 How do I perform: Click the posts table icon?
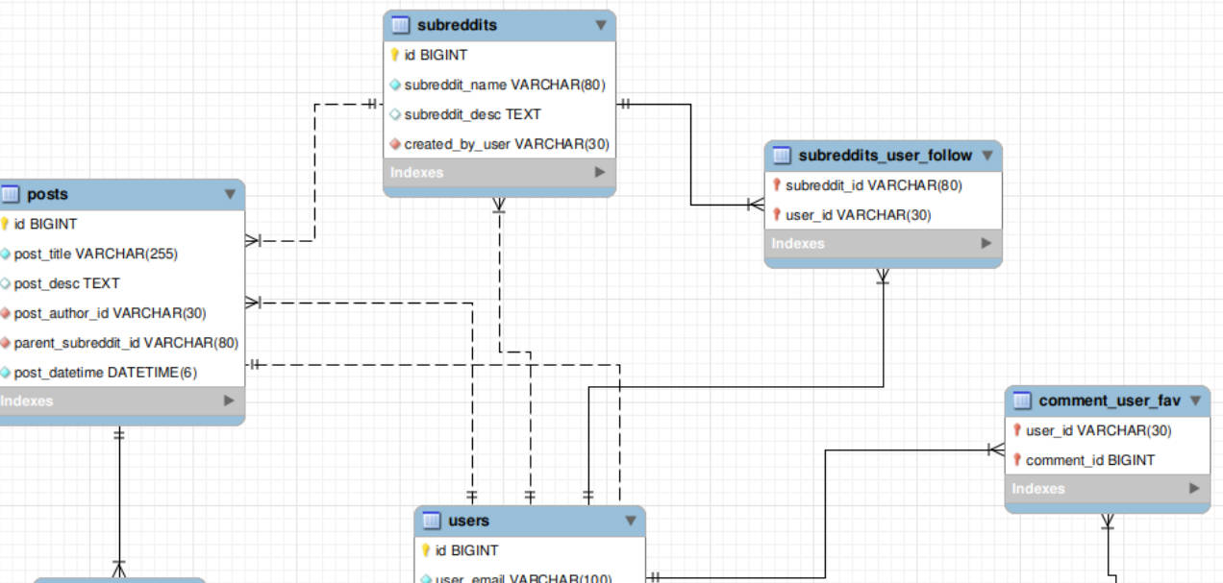pyautogui.click(x=11, y=194)
